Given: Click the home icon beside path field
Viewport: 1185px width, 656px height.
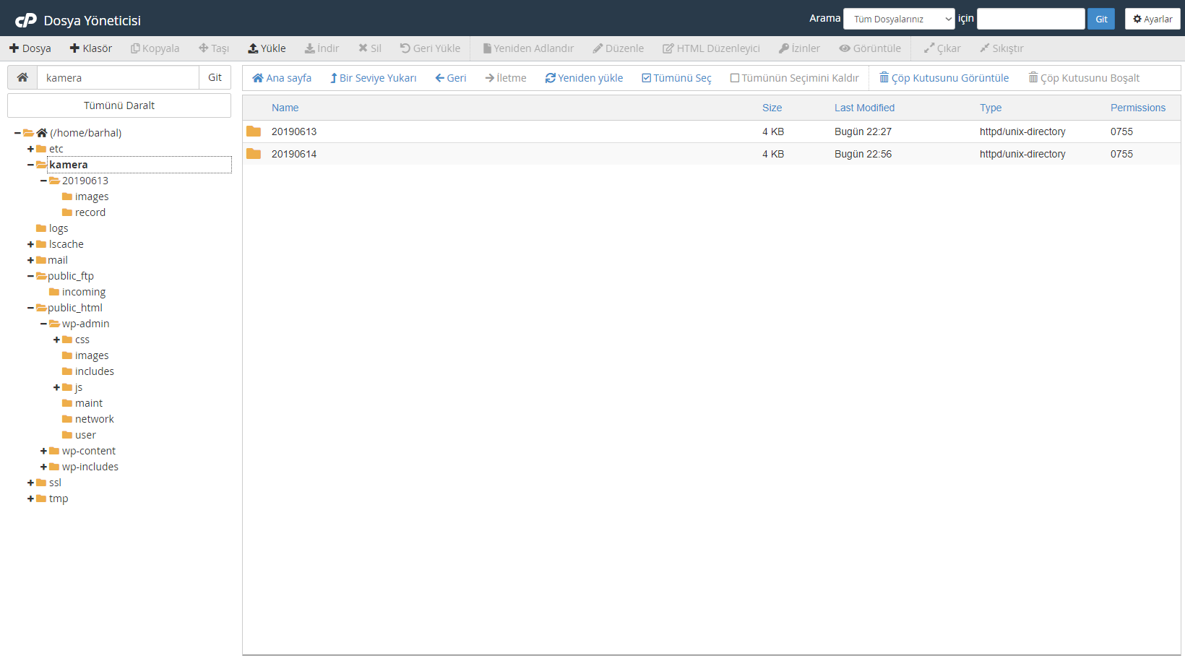Looking at the screenshot, I should coord(22,77).
